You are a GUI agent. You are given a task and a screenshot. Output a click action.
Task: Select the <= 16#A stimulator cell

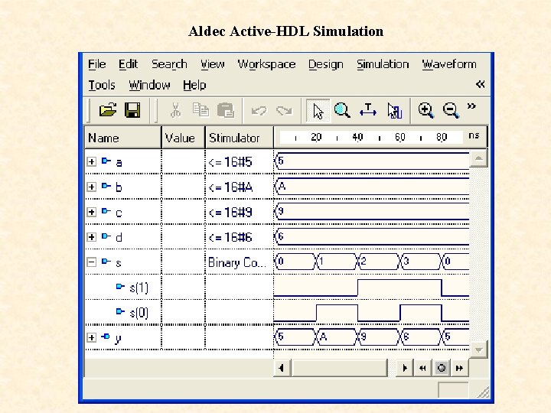coord(240,187)
